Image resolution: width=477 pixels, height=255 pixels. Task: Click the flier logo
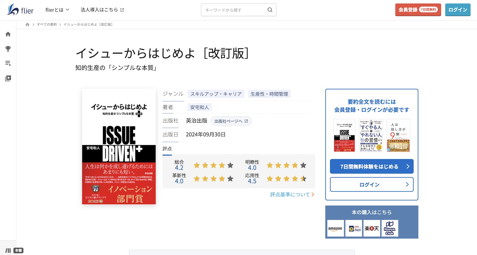coord(20,10)
